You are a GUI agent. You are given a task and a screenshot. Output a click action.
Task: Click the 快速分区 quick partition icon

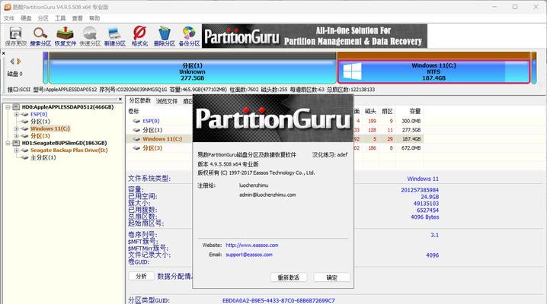tap(90, 36)
